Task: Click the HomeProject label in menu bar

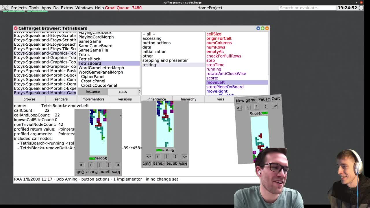Action: tap(210, 8)
